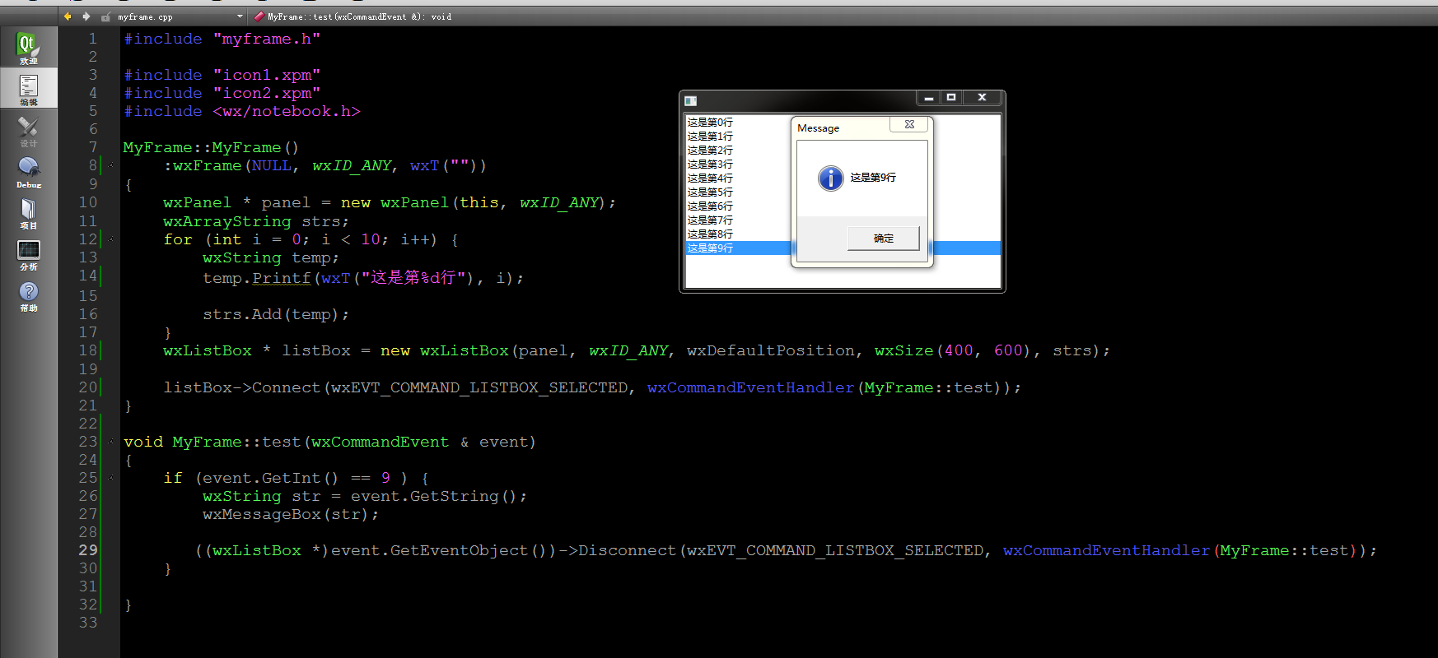
Task: Collapse the for-loop fold at line 12
Action: coord(111,239)
